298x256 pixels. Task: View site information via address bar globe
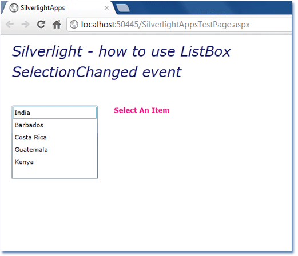74,25
